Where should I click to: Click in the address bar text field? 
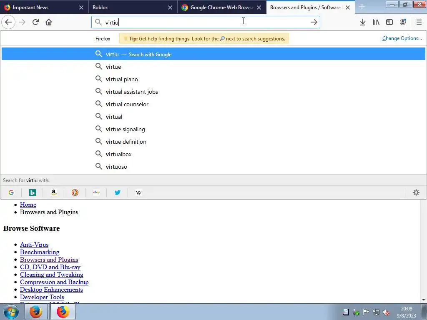point(206,22)
